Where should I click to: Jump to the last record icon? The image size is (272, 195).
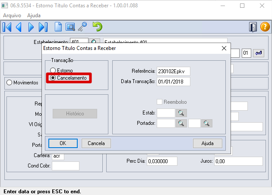[x=43, y=27]
